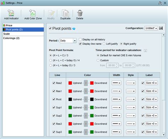The height and width of the screenshot is (139, 168).
Task: Click the Color column header
Action: point(88,75)
